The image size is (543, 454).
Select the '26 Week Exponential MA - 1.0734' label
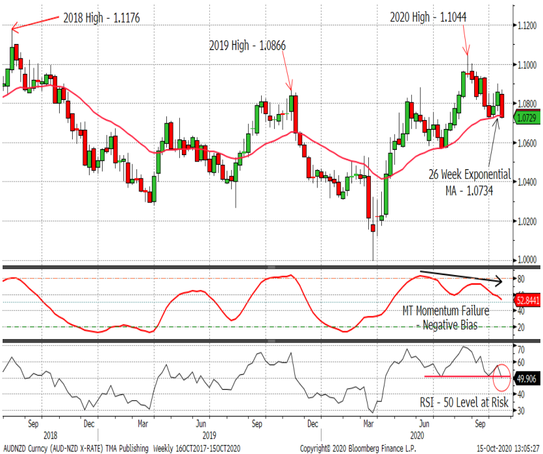click(x=470, y=182)
